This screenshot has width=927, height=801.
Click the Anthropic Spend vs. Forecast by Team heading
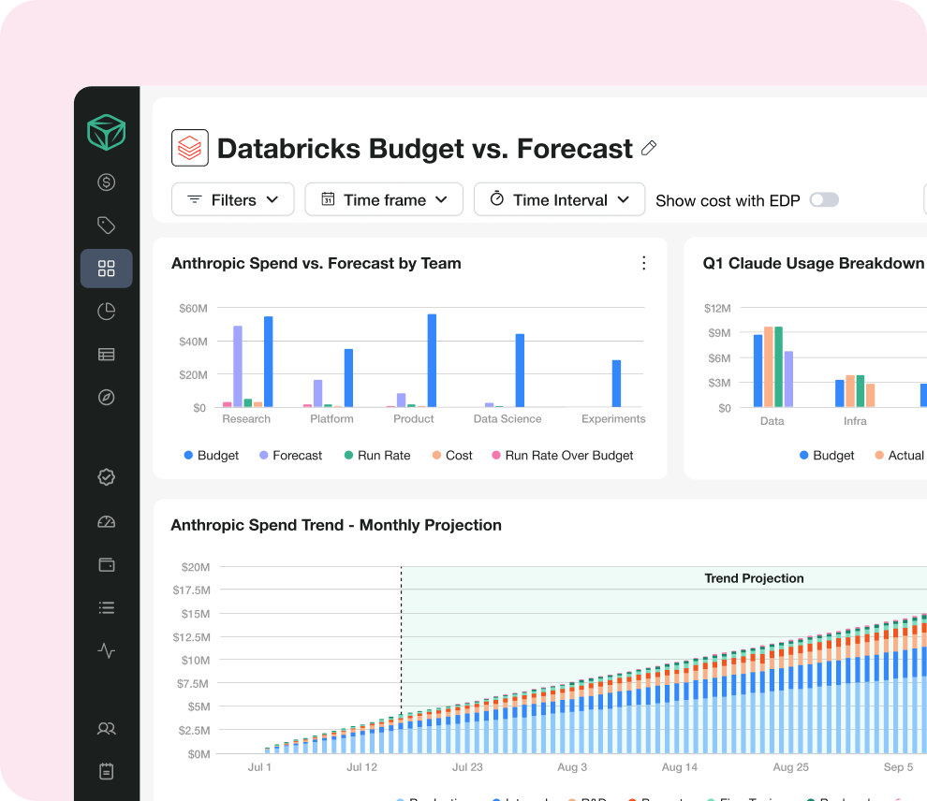[x=316, y=264]
